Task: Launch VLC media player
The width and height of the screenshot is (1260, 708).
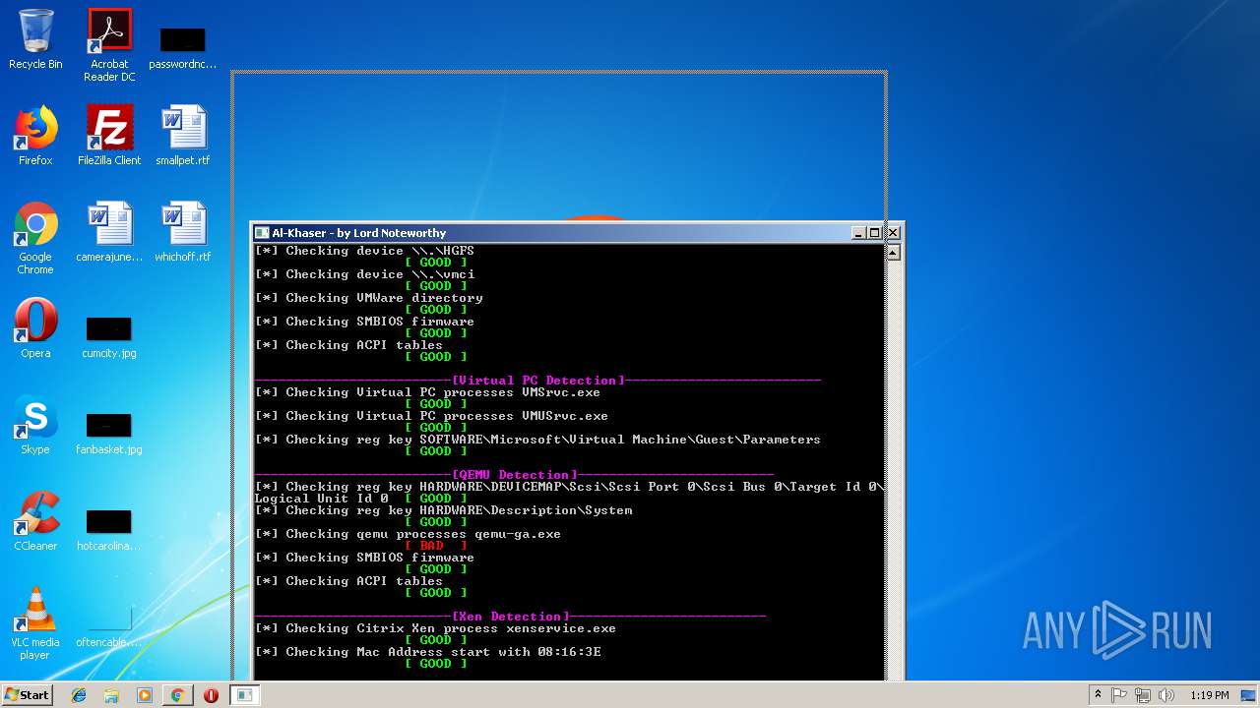Action: pos(35,623)
